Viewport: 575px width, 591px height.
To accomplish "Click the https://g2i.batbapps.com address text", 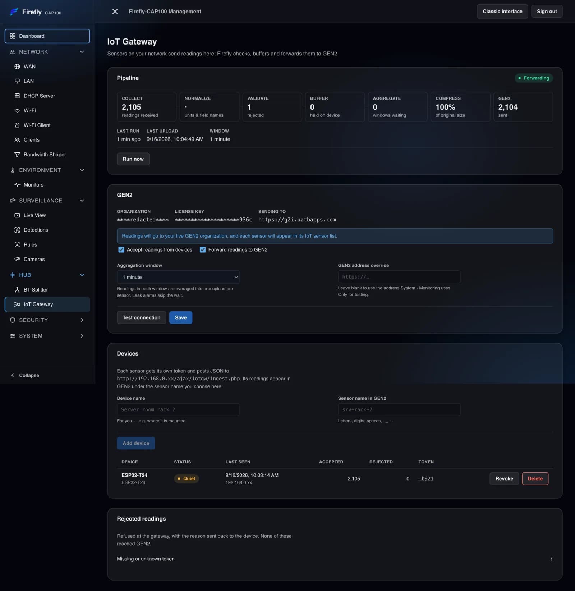I will point(297,220).
